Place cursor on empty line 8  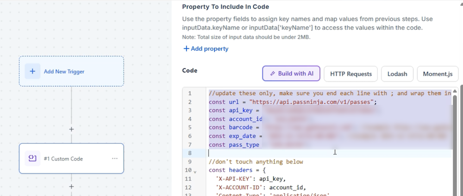click(278, 153)
